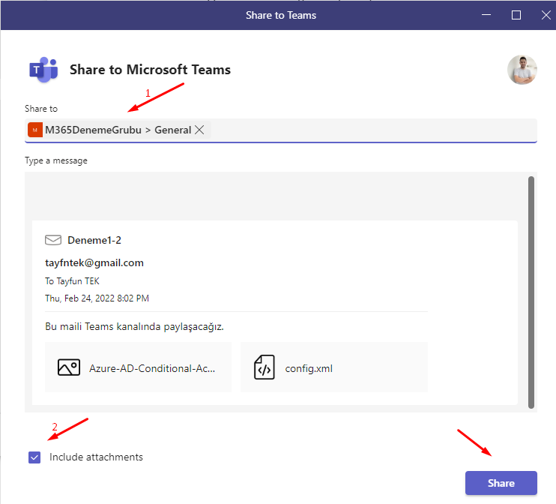Maximize the Share to Teams window

pyautogui.click(x=516, y=15)
